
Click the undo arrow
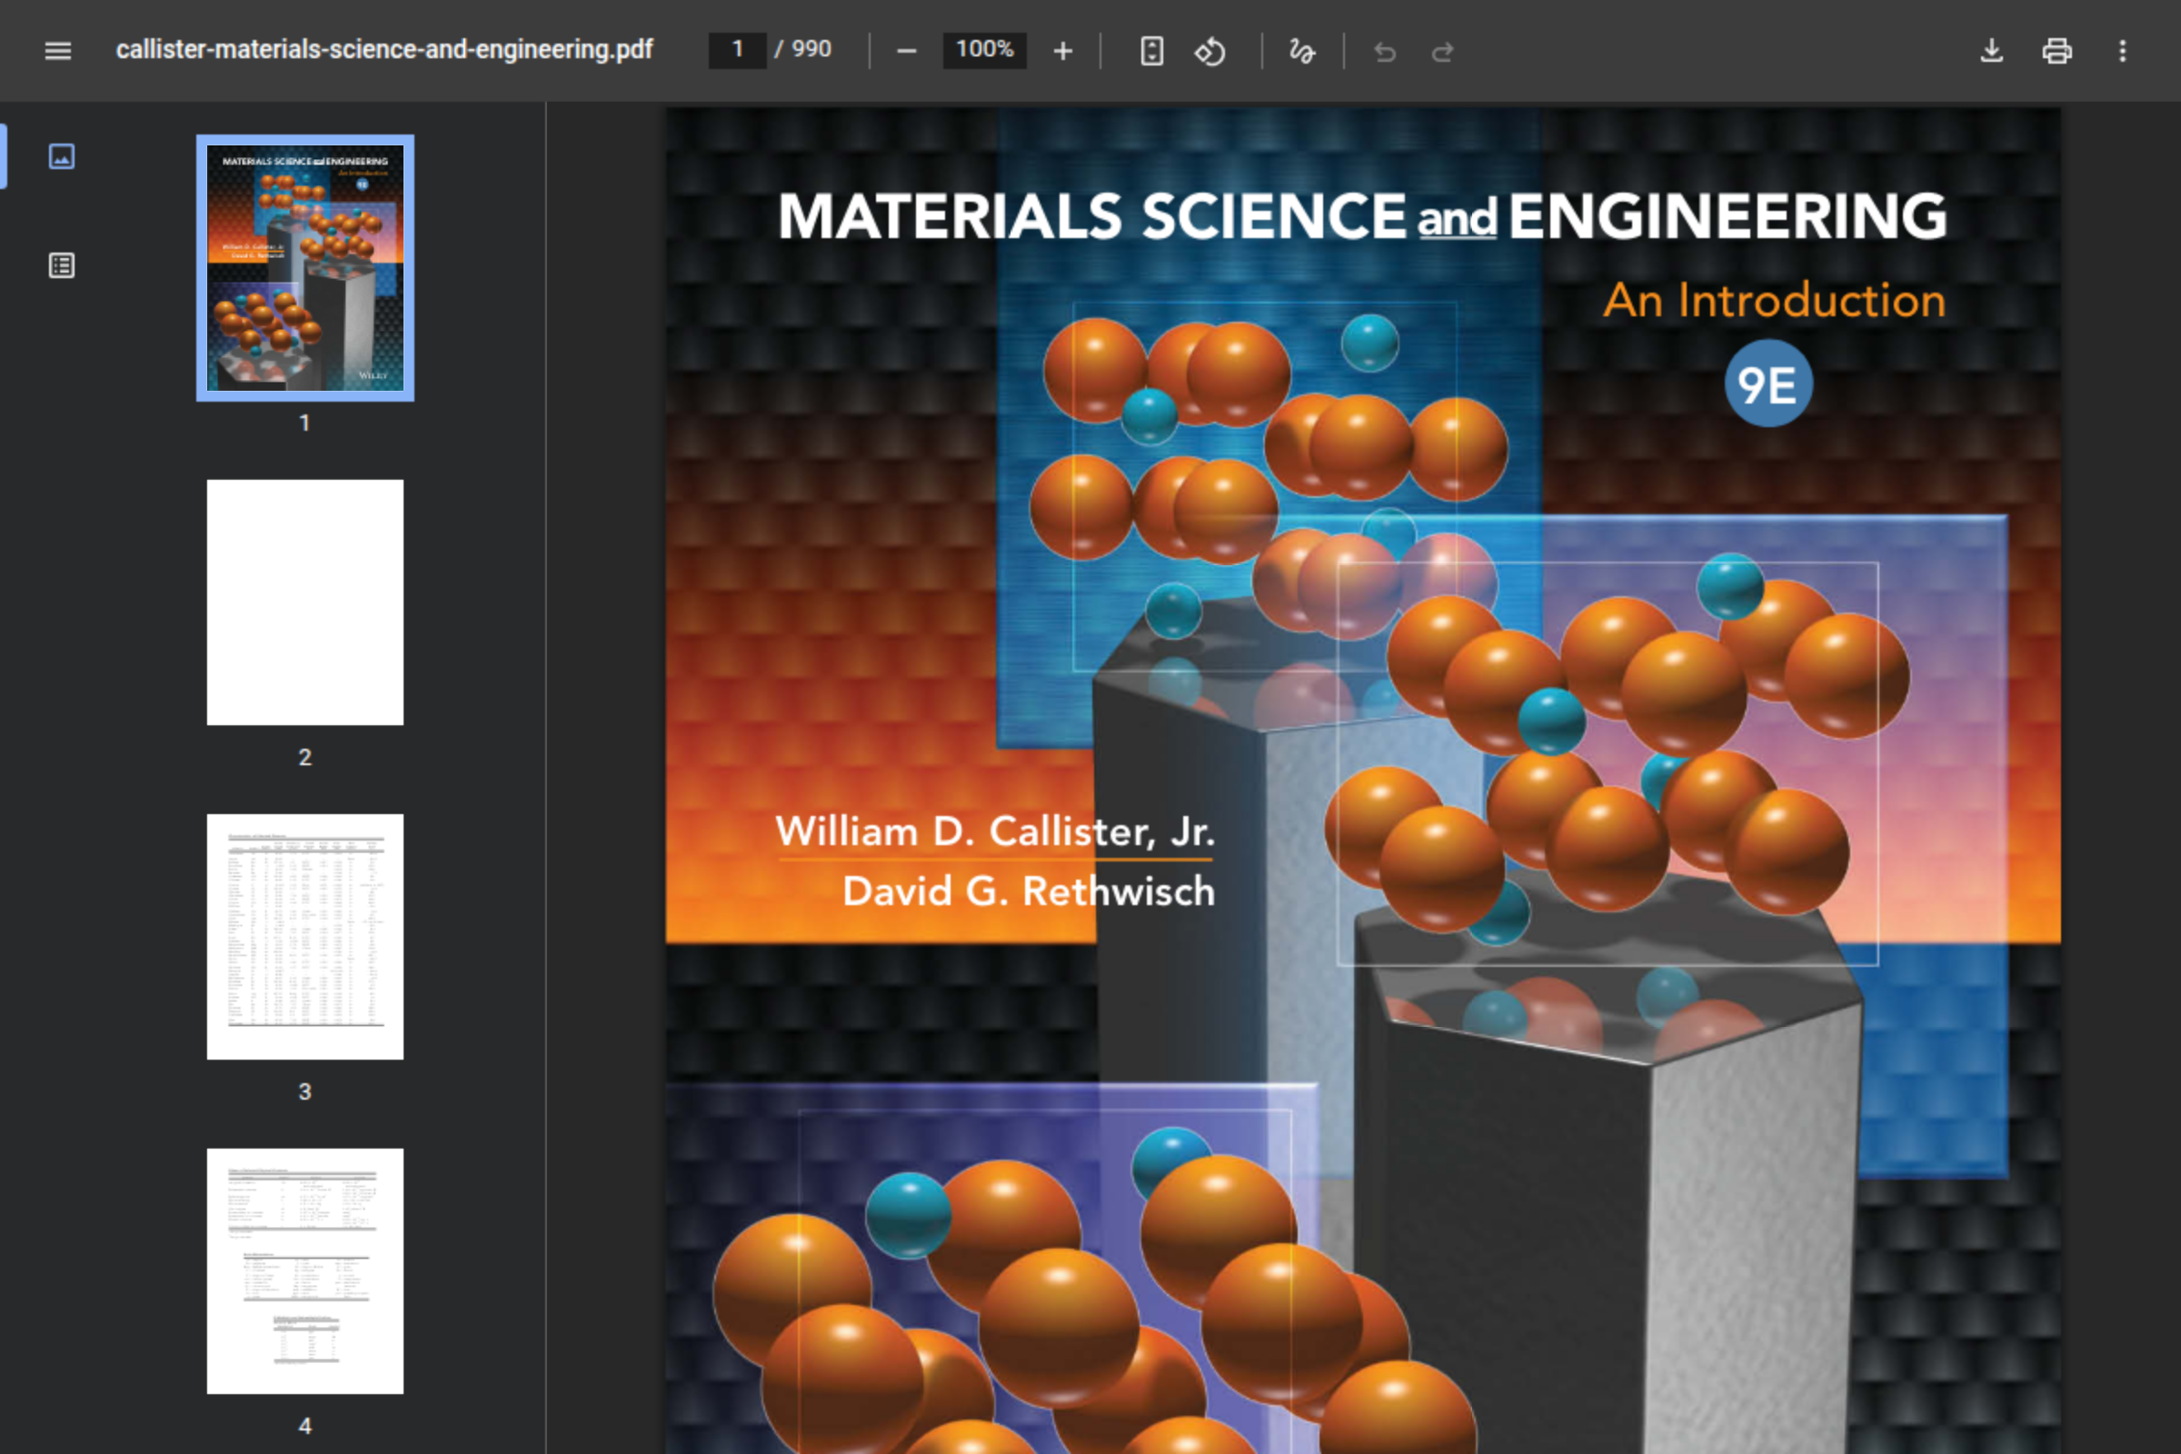[x=1384, y=52]
